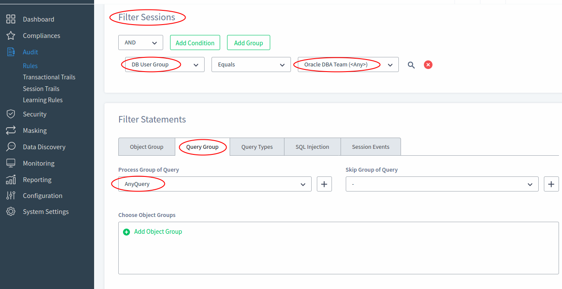Switch to the Session Events tab
This screenshot has width=562, height=289.
click(x=370, y=147)
